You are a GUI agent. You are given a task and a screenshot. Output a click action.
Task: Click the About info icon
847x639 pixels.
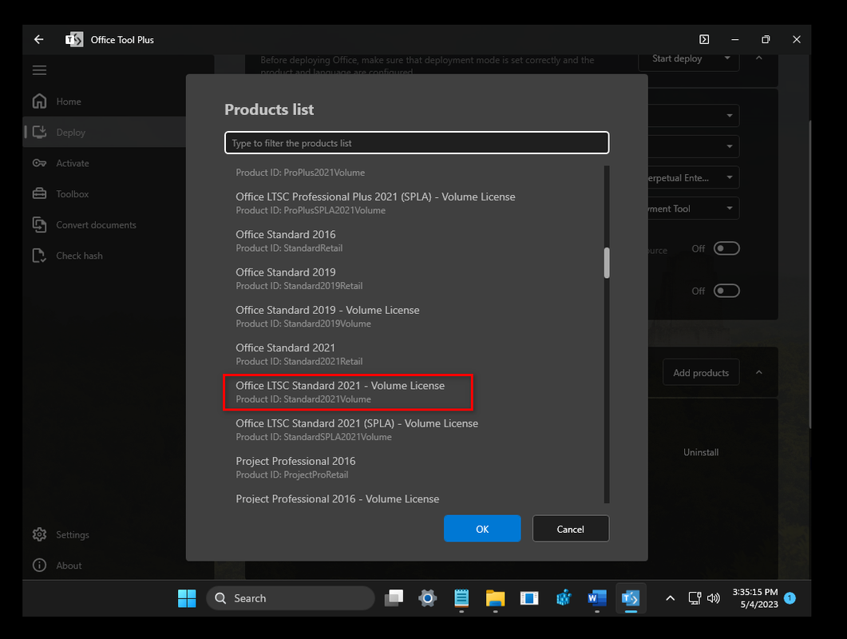tap(39, 565)
